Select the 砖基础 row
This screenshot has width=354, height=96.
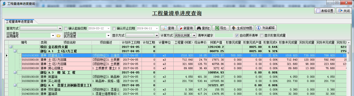[178, 76]
